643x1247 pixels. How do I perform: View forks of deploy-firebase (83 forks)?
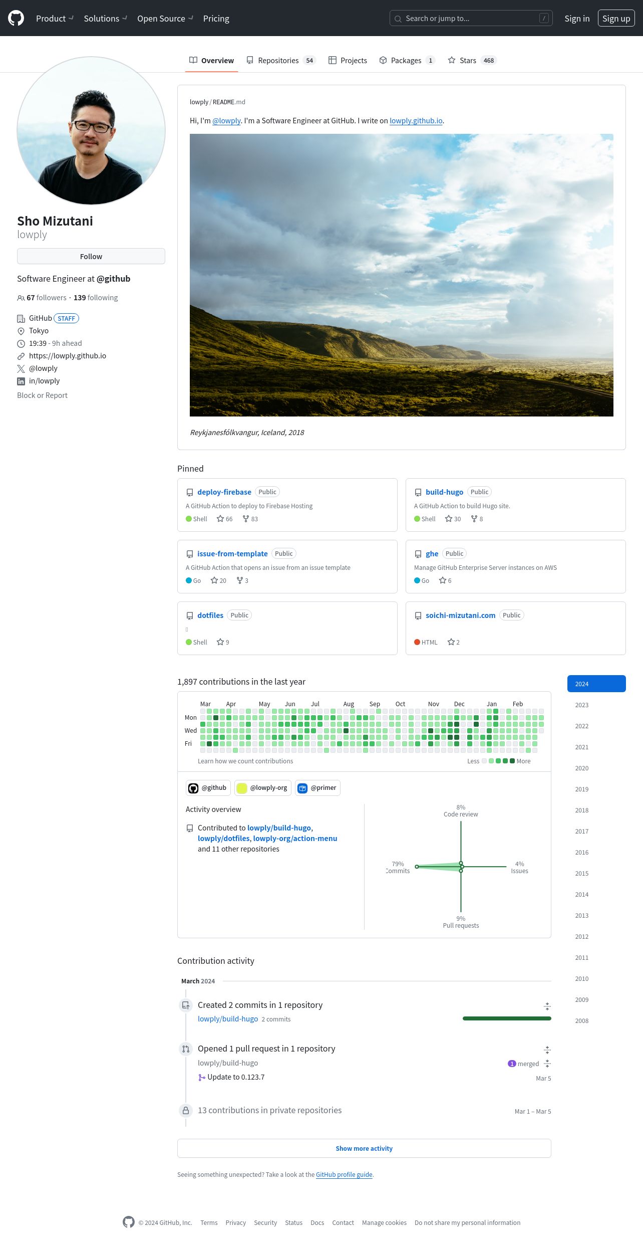coord(250,519)
